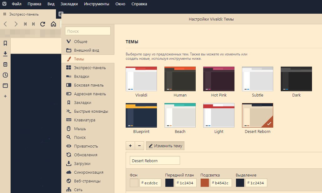Open the History clock panel icon
322x193 pixels.
pos(5,75)
